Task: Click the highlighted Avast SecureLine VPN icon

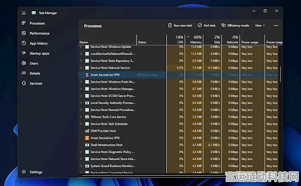Action: (87, 75)
